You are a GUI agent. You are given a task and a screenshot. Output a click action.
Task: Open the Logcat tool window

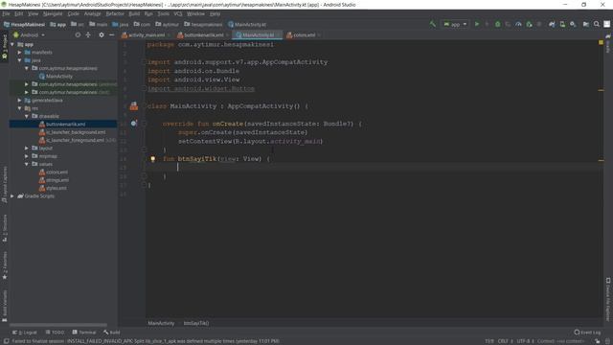point(25,333)
